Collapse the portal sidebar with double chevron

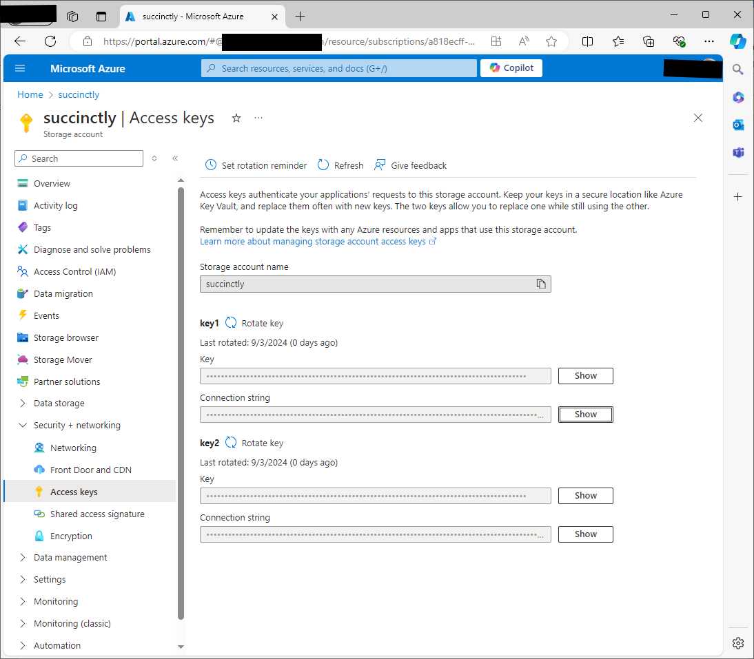tap(175, 158)
